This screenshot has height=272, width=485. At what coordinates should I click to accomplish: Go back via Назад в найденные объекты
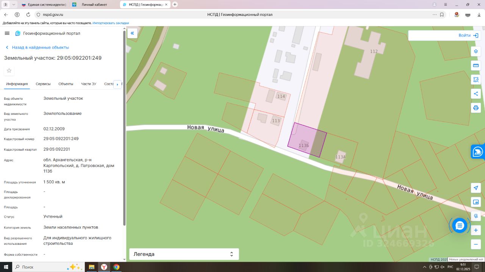[37, 48]
